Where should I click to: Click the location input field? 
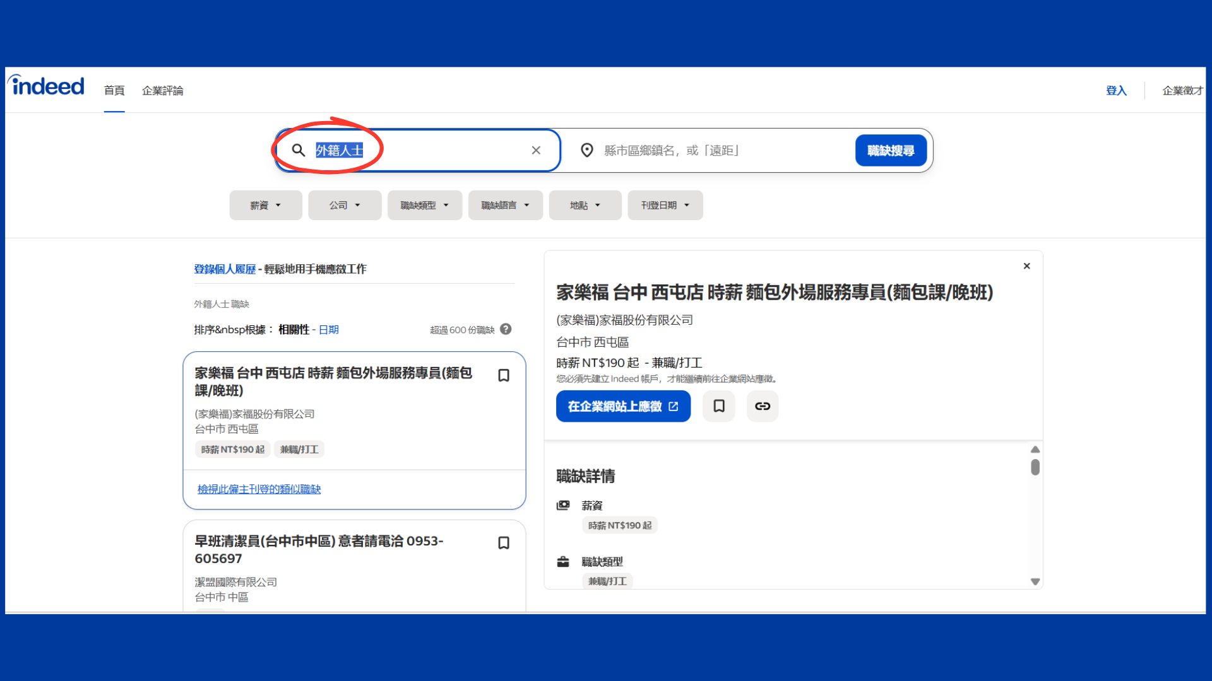[720, 150]
